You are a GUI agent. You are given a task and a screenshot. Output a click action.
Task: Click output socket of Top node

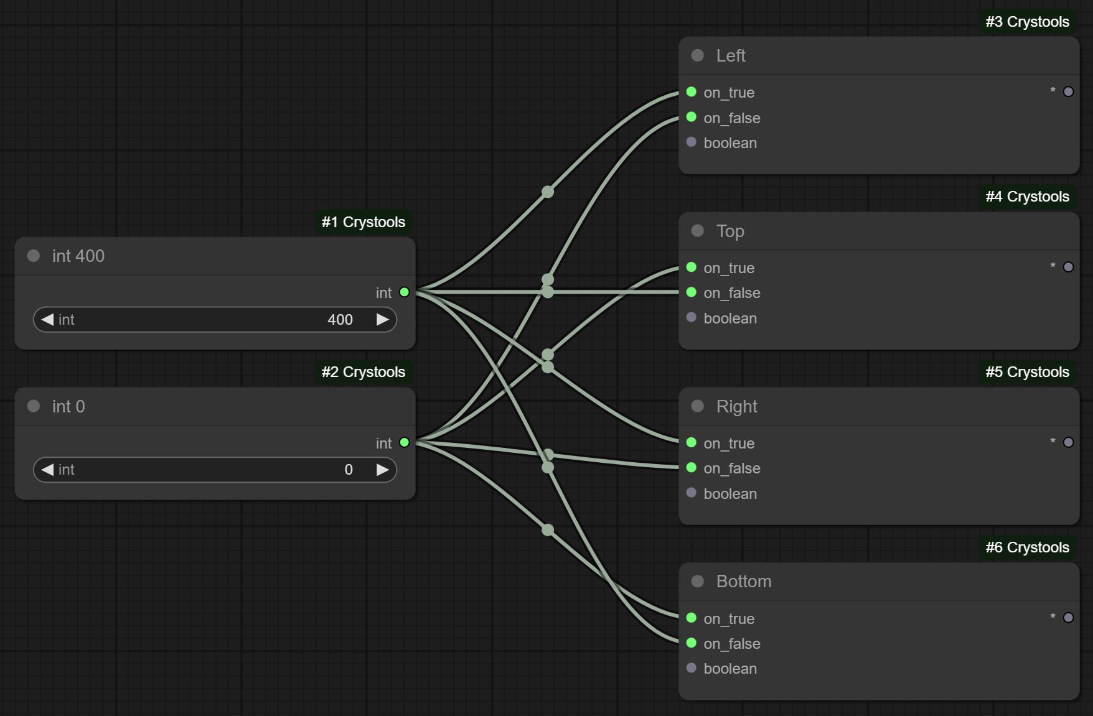pyautogui.click(x=1069, y=267)
